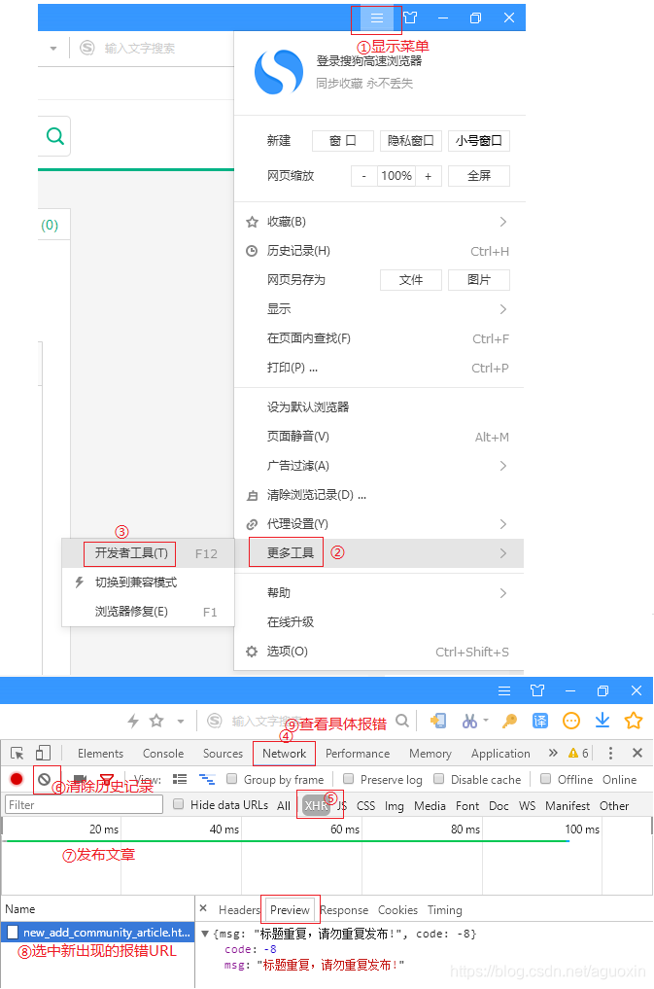The height and width of the screenshot is (989, 654).
Task: Click the scissors screenshot tool icon
Action: point(469,721)
